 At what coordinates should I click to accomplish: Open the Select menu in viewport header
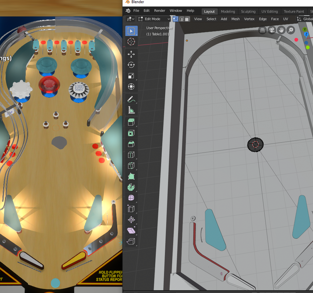211,19
